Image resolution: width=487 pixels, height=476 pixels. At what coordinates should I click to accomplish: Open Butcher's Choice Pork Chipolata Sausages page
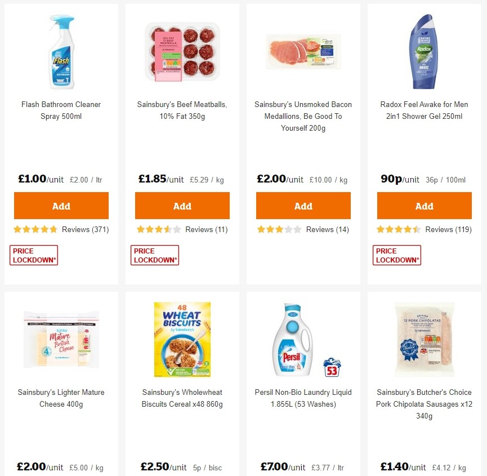tap(424, 404)
